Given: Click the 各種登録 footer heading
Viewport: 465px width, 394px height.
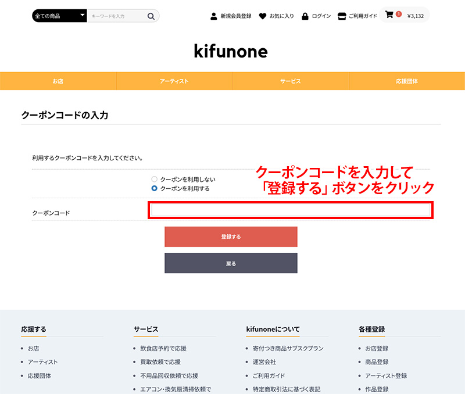Looking at the screenshot, I should click(371, 329).
